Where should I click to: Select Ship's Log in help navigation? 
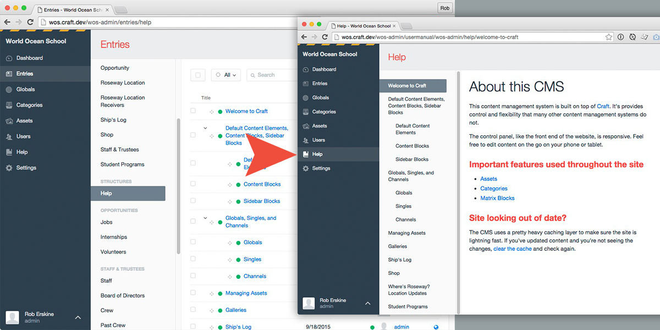coord(400,260)
